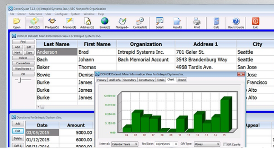Enable the Gift Counts checkbox
The image size is (274, 155).
click(225, 144)
